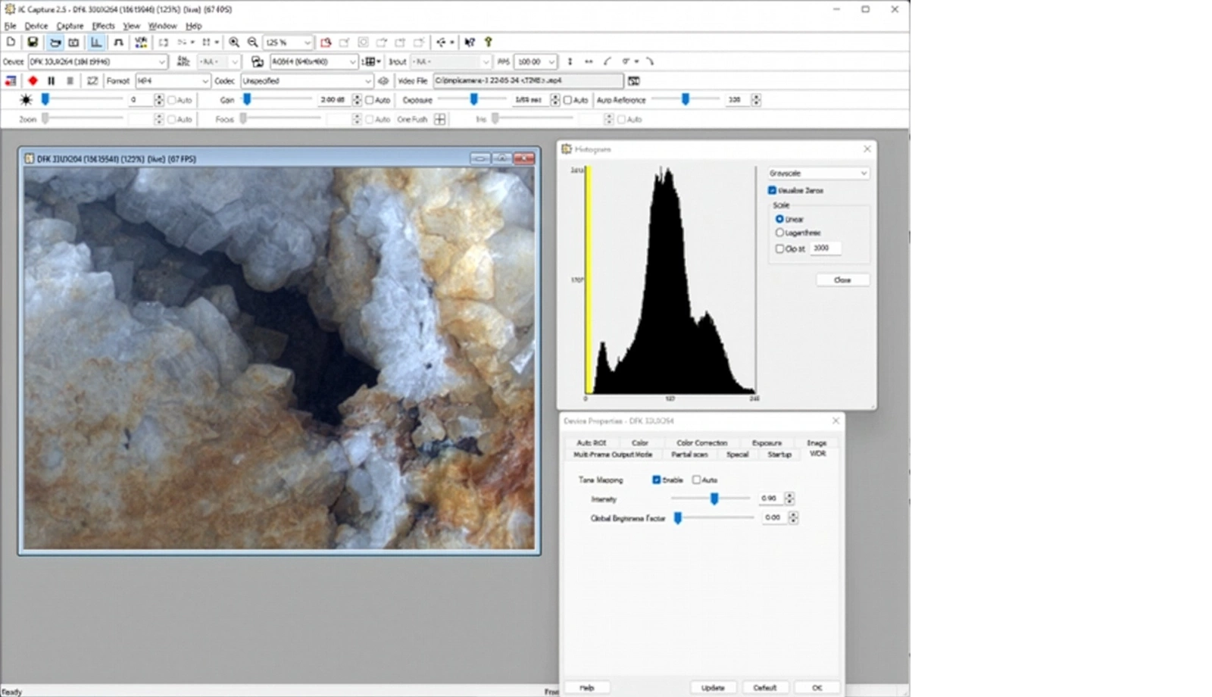Click the Global Brightness Factor slider

tap(714, 518)
